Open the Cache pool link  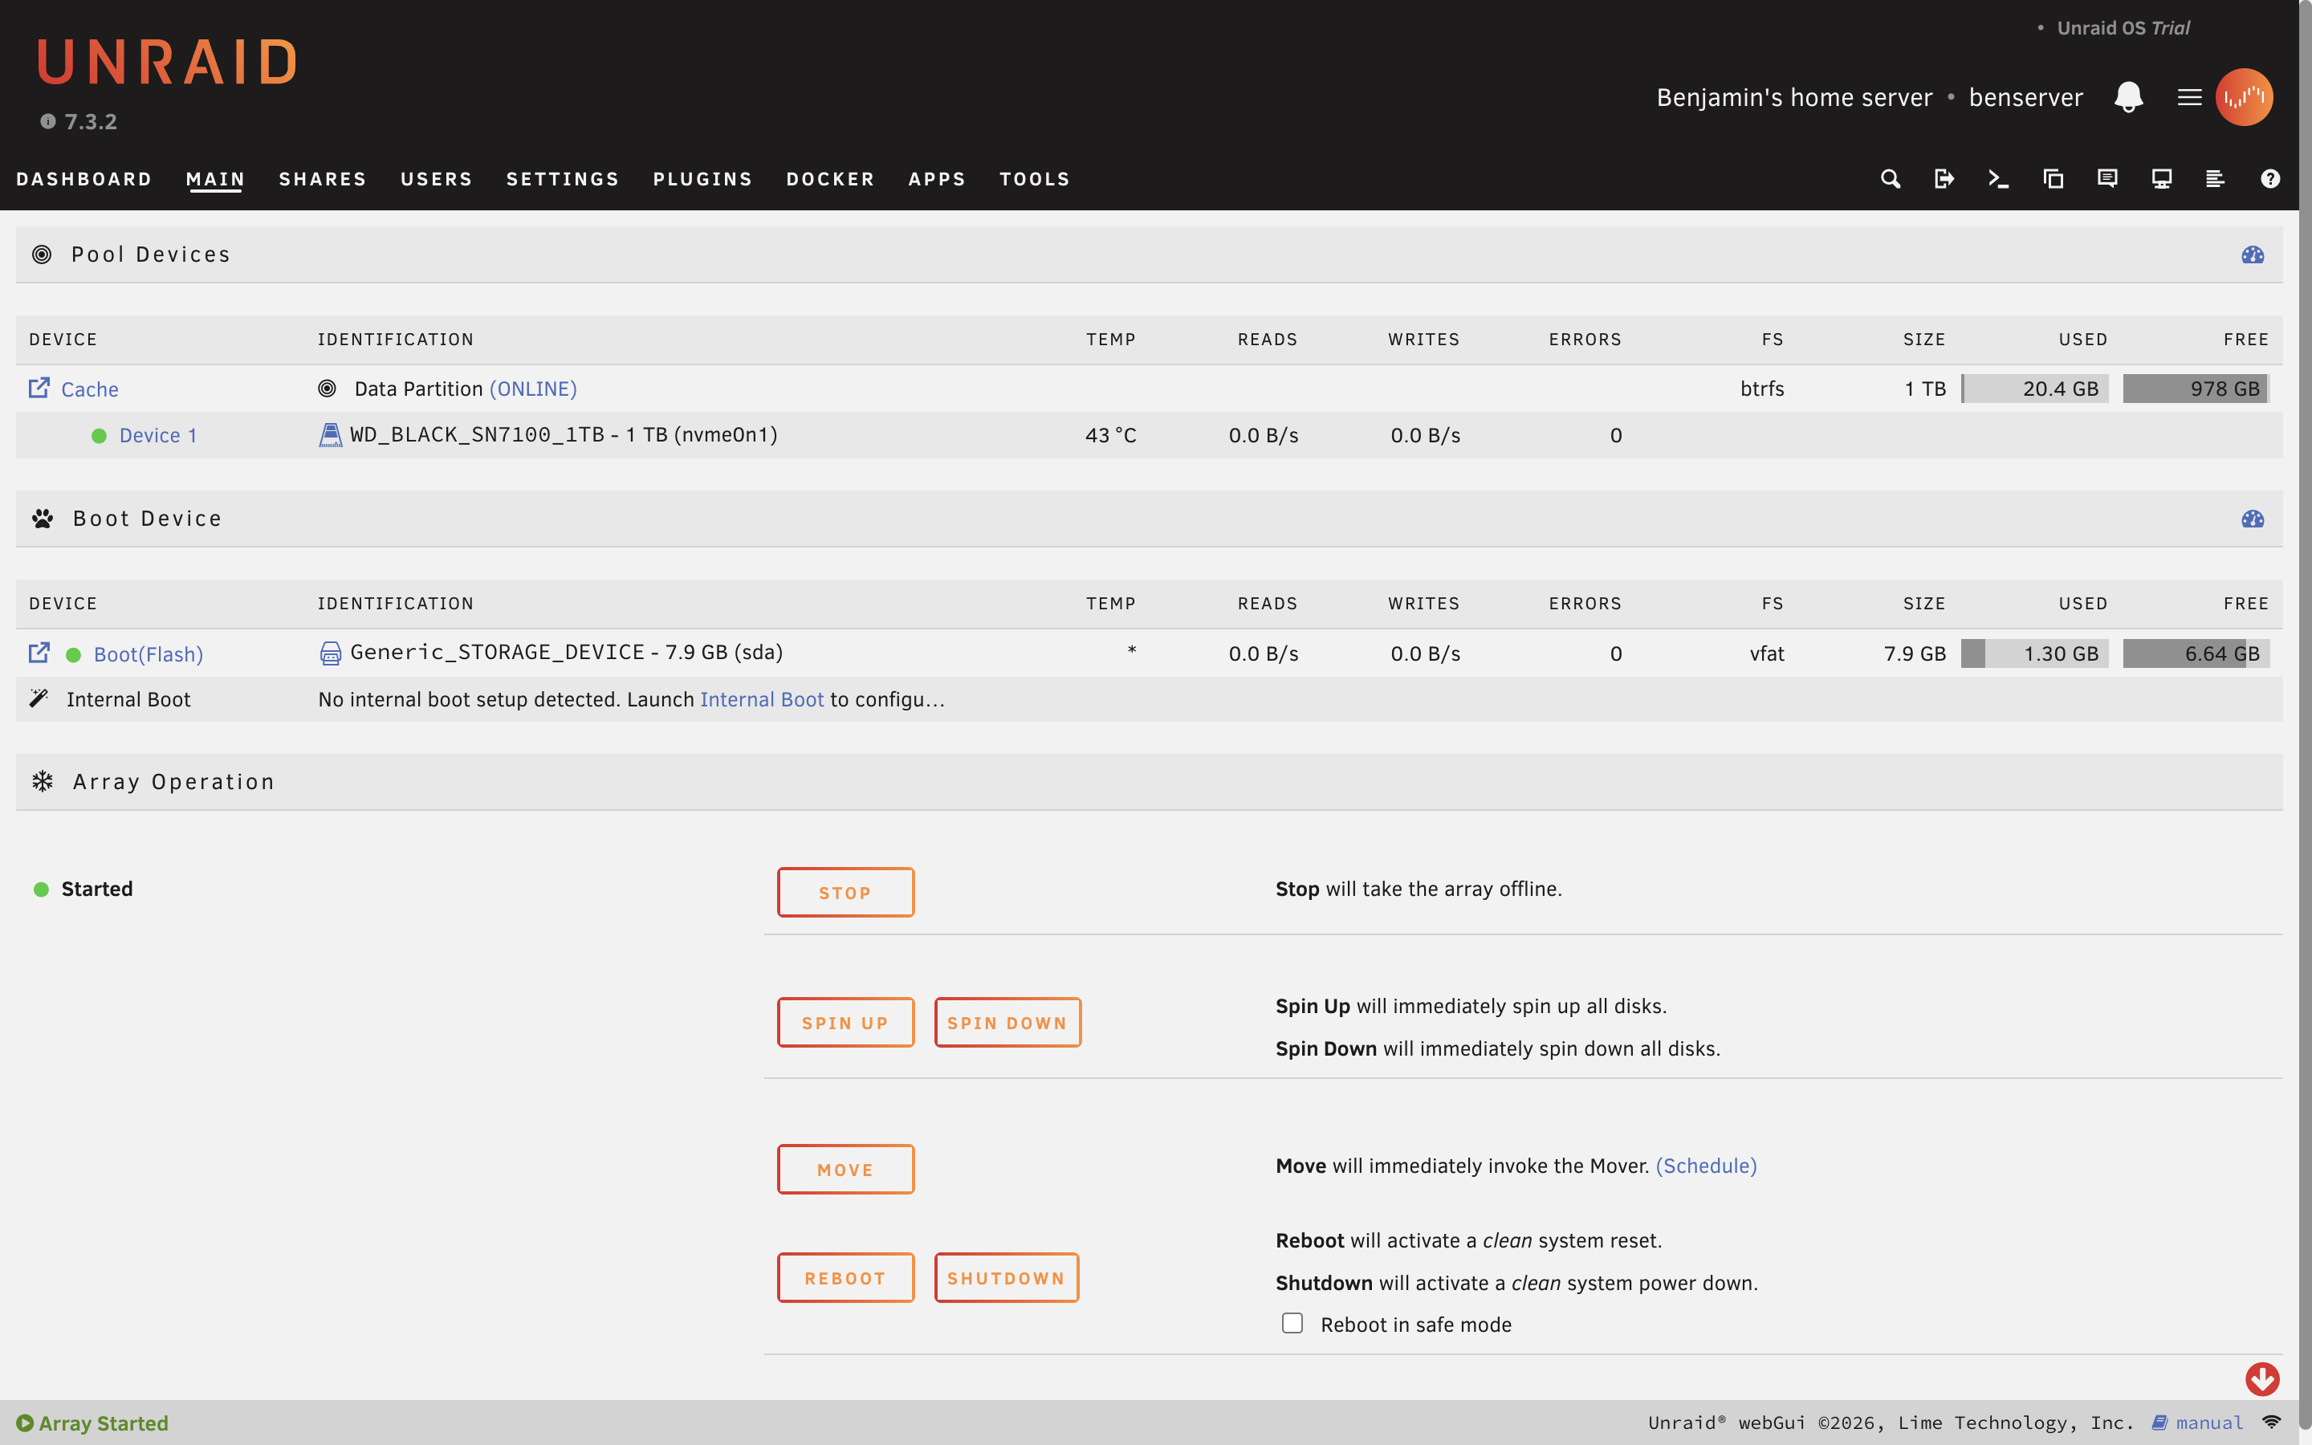(x=90, y=389)
